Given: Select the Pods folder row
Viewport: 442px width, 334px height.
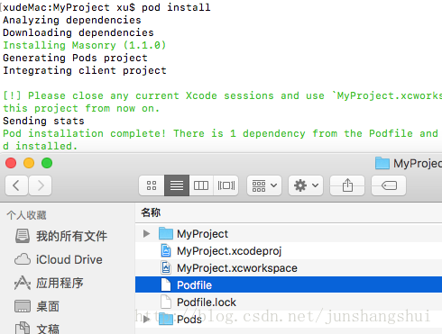Looking at the screenshot, I should (289, 319).
